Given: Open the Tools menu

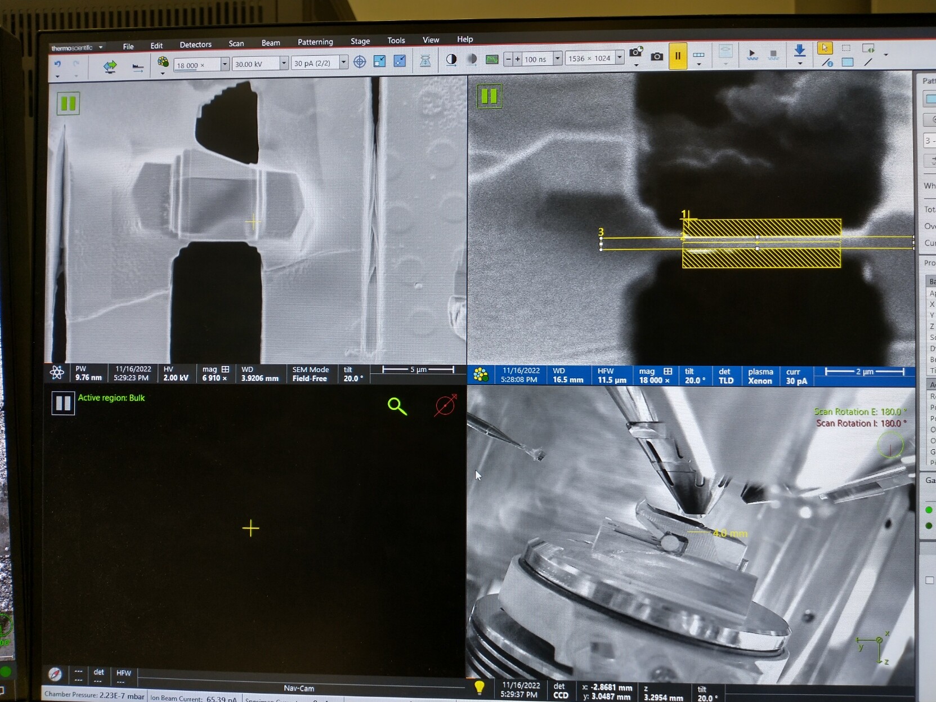Looking at the screenshot, I should (x=396, y=41).
